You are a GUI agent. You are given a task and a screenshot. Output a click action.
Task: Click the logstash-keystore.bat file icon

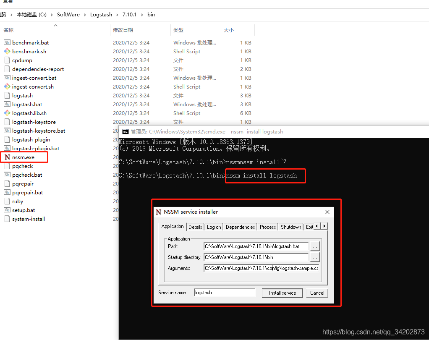(x=7, y=131)
